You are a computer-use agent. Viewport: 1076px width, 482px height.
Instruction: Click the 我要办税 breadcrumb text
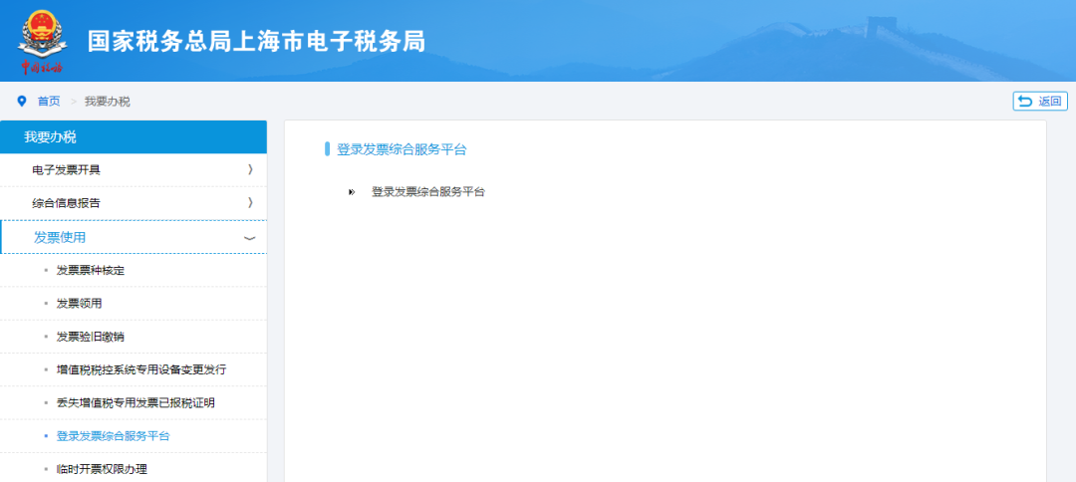tap(107, 102)
